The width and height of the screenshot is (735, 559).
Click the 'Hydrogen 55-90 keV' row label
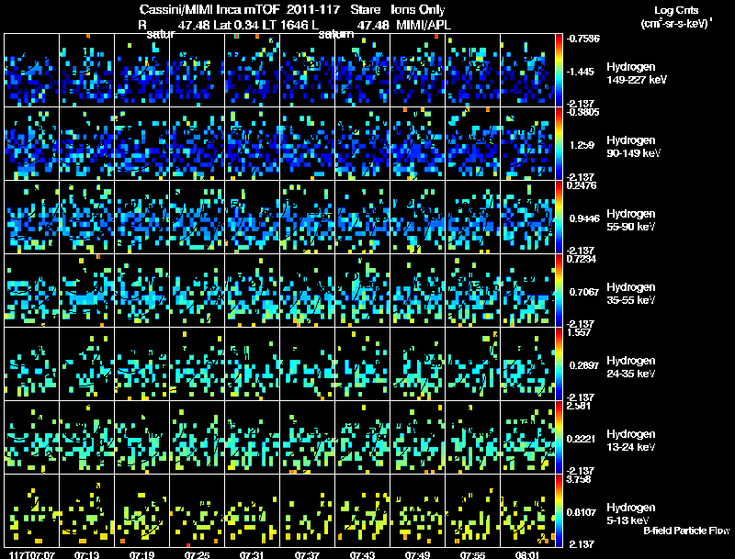pyautogui.click(x=631, y=220)
